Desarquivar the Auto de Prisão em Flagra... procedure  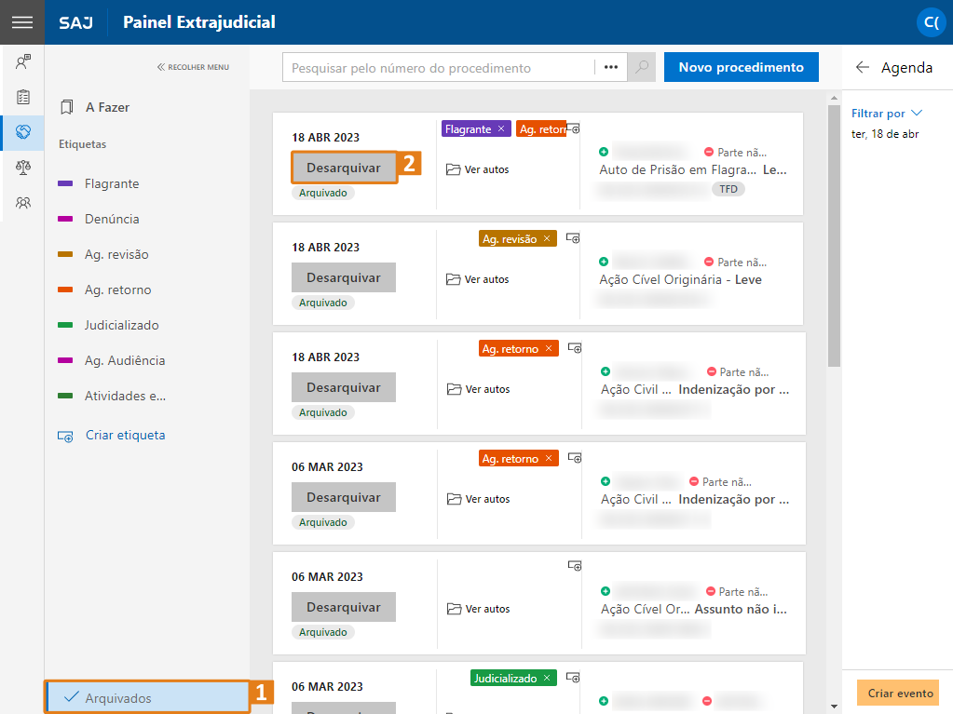click(x=344, y=168)
